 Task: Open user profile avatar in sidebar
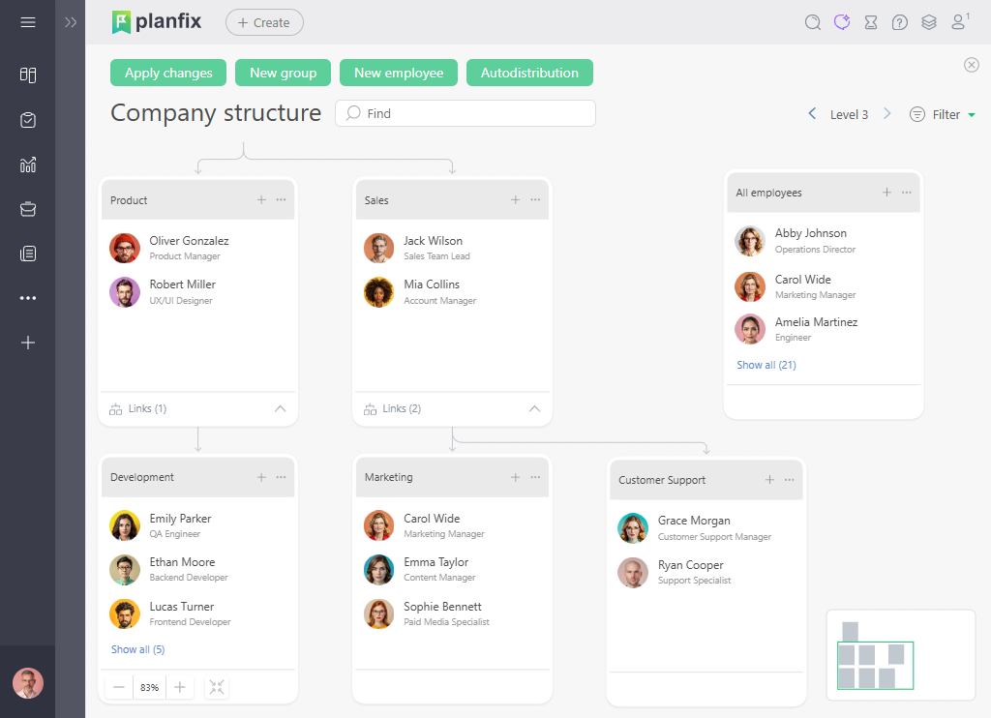28,683
